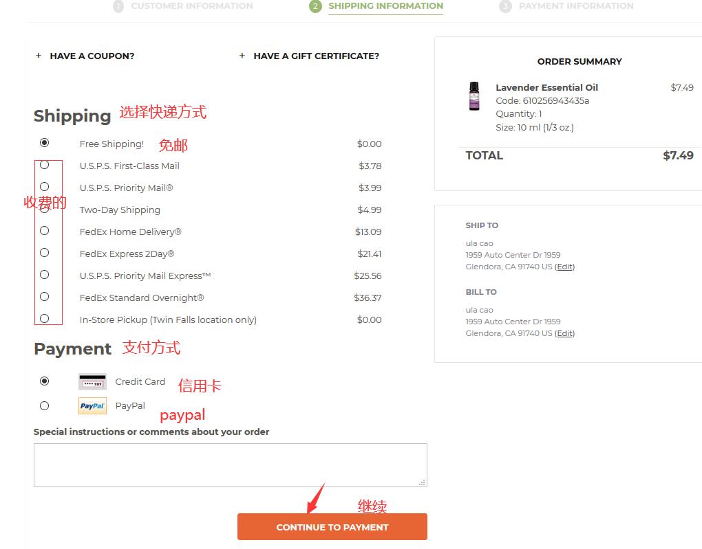The width and height of the screenshot is (702, 549).
Task: Click the Lavender Essential Oil product name
Action: [546, 88]
